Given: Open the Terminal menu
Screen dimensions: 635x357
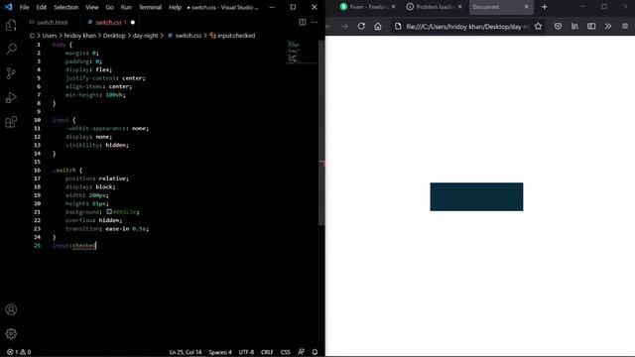Looking at the screenshot, I should (150, 7).
